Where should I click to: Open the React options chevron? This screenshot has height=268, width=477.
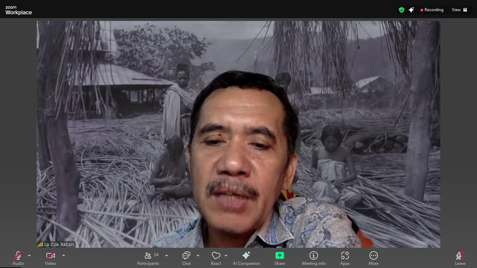tap(226, 255)
